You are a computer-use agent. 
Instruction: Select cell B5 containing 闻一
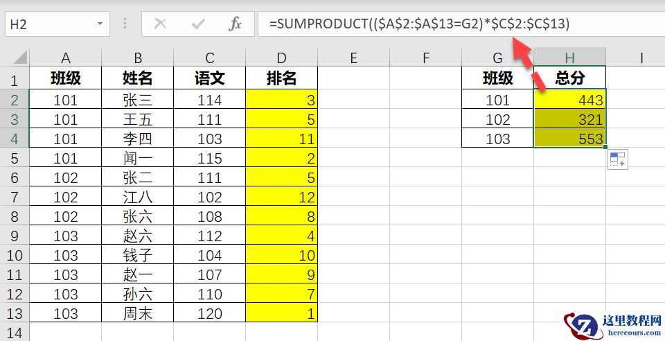point(137,159)
